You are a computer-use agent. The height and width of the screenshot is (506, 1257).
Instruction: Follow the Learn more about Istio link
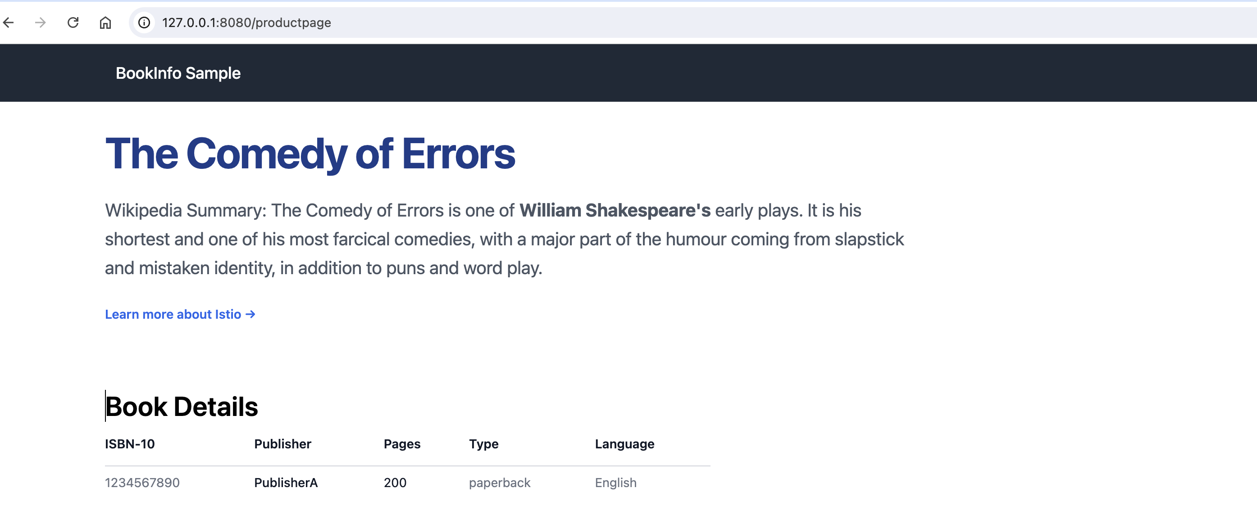point(180,314)
